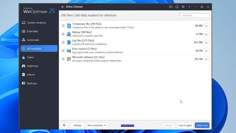Open Extended in the sidebar
The image size is (236, 133).
[x=39, y=31]
